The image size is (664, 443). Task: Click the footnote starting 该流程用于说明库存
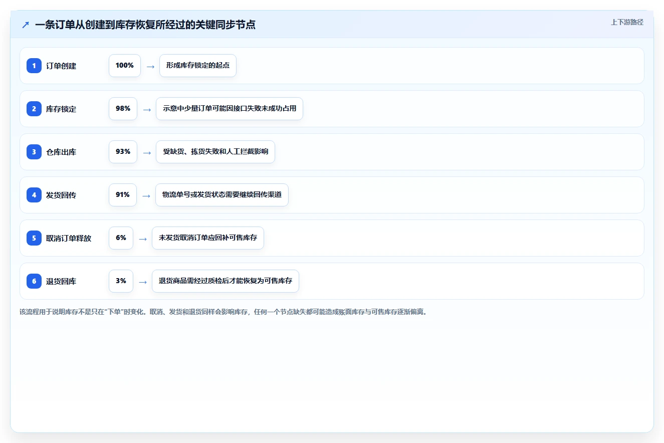[224, 312]
